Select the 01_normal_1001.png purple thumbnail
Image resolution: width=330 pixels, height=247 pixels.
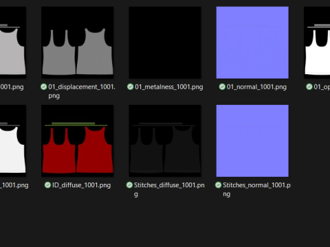(252, 43)
